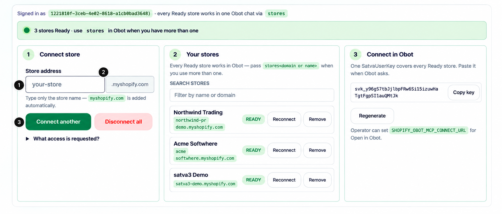Click the SEARCH STORES label
Viewport: 502px width, 214px height.
[x=189, y=83]
